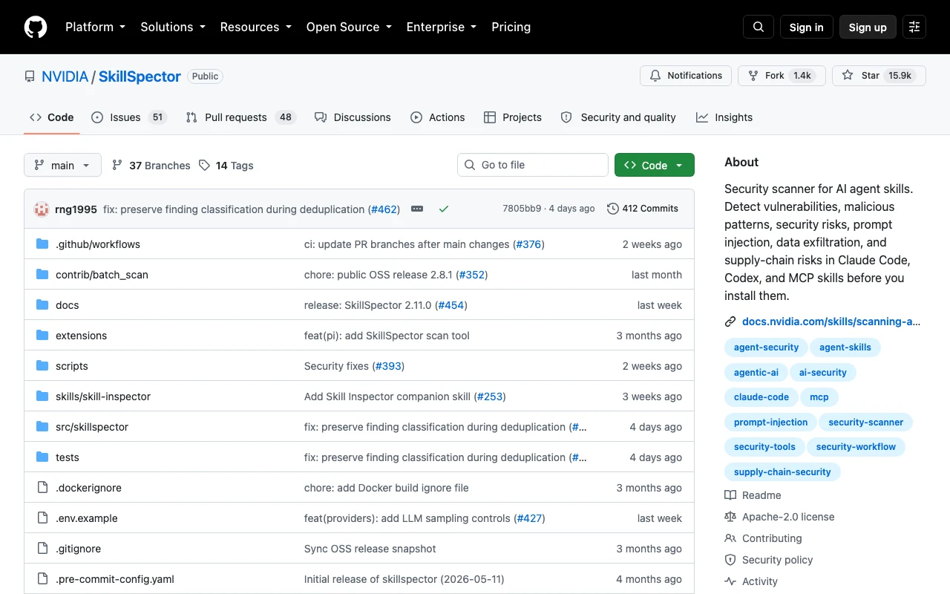This screenshot has width=950, height=594.
Task: Click the Security policy shield icon
Action: pyautogui.click(x=730, y=560)
